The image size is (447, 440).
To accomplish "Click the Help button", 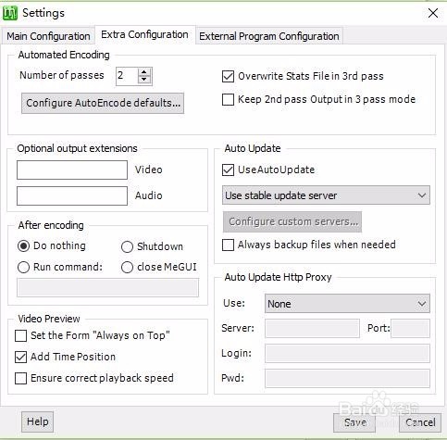I will coord(37,421).
